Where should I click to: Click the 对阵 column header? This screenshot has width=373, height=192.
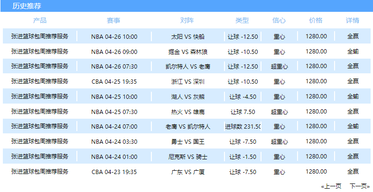click(x=187, y=21)
